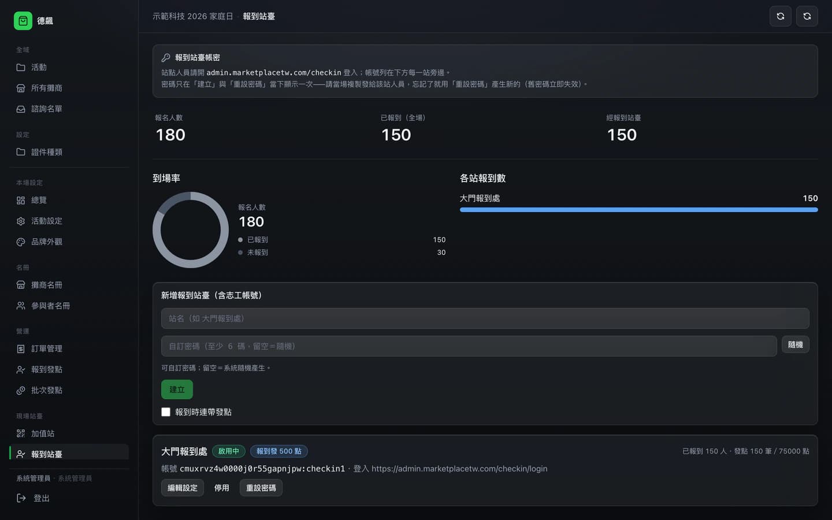Image resolution: width=832 pixels, height=520 pixels.
Task: Click the palette icon beside 品牌外觀
Action: (x=21, y=242)
